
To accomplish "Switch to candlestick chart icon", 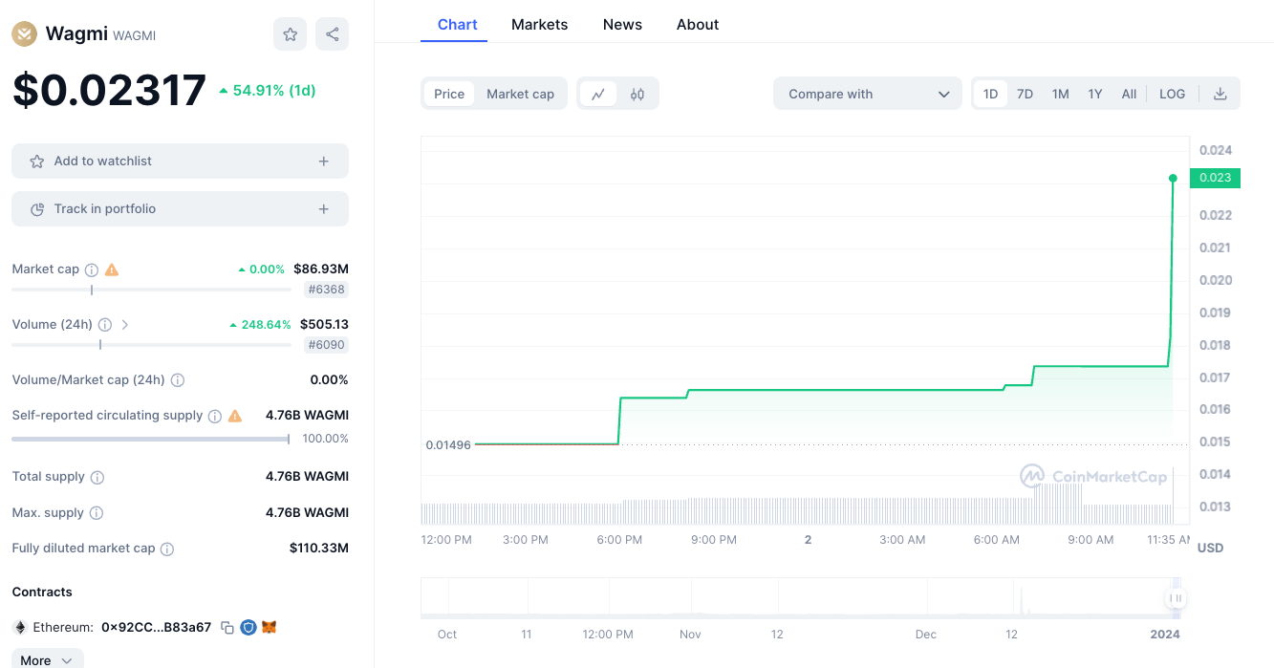I will coord(637,94).
